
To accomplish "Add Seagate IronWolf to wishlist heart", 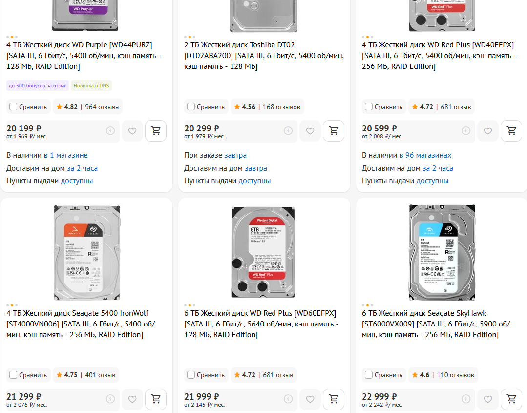I will coord(132,399).
